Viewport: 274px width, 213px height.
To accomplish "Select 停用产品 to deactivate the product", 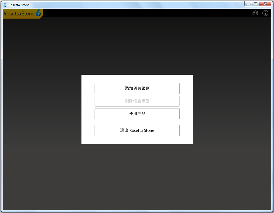I will [x=137, y=114].
